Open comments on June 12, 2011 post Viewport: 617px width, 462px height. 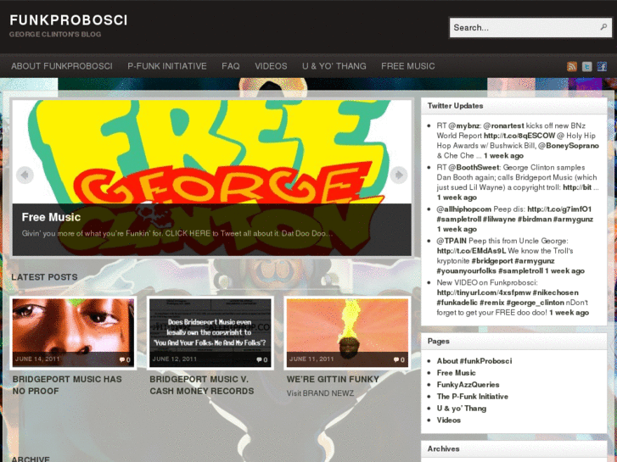(x=261, y=359)
